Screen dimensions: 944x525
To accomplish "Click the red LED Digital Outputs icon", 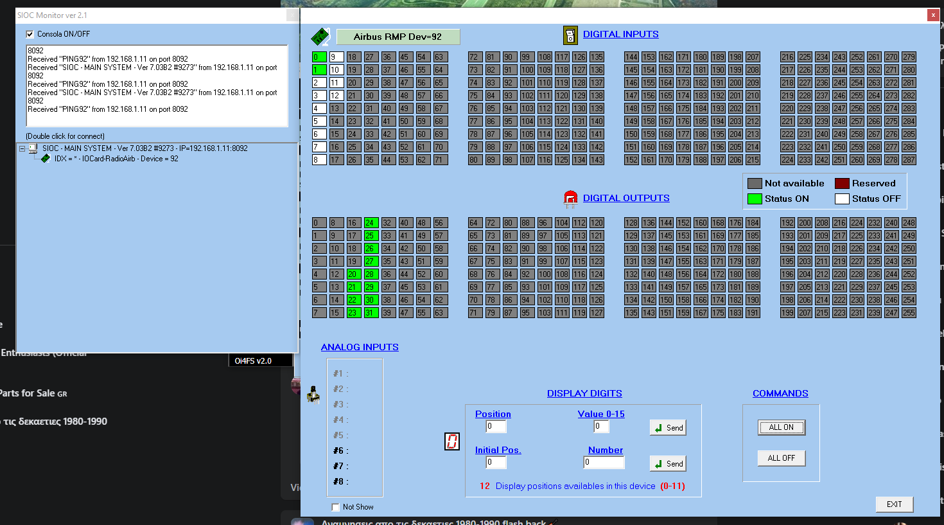I will (570, 199).
